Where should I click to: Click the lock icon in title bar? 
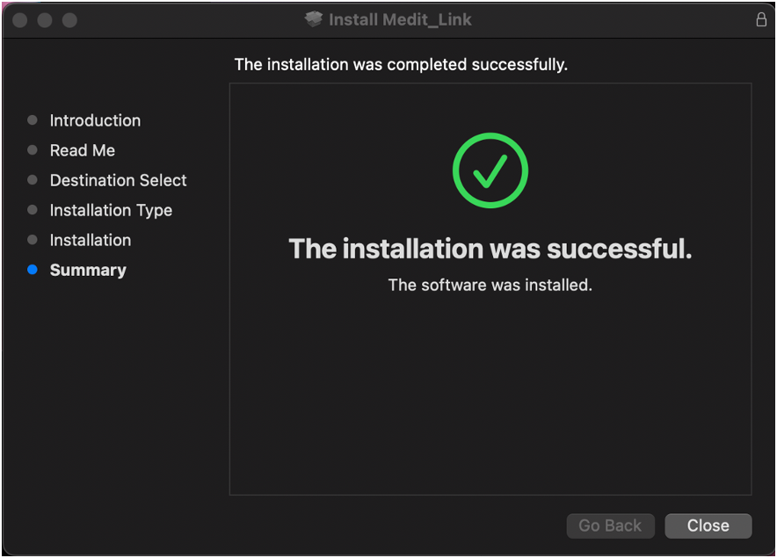point(761,20)
